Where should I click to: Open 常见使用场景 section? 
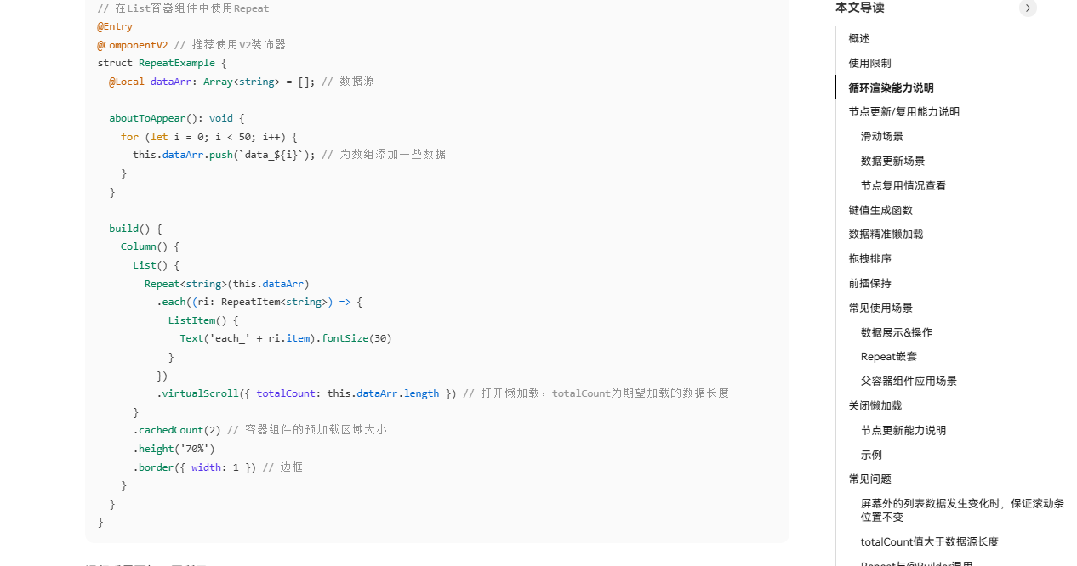click(x=880, y=308)
